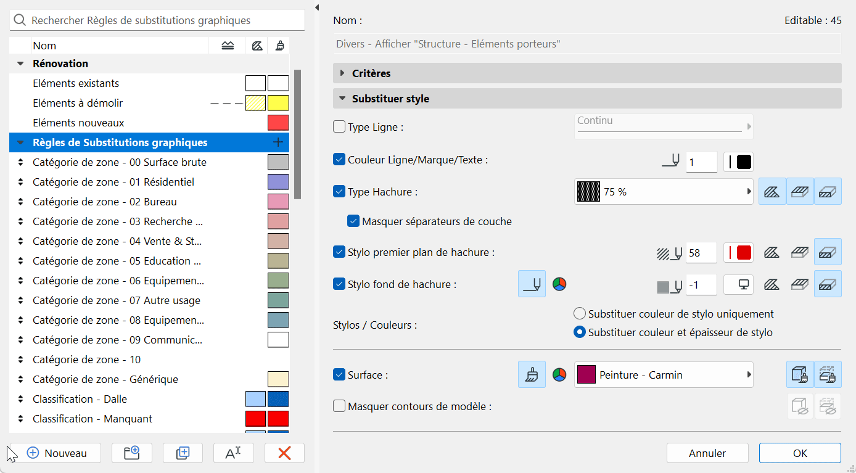Image resolution: width=856 pixels, height=473 pixels.
Task: Check Masquer contours de modèle
Action: point(339,406)
